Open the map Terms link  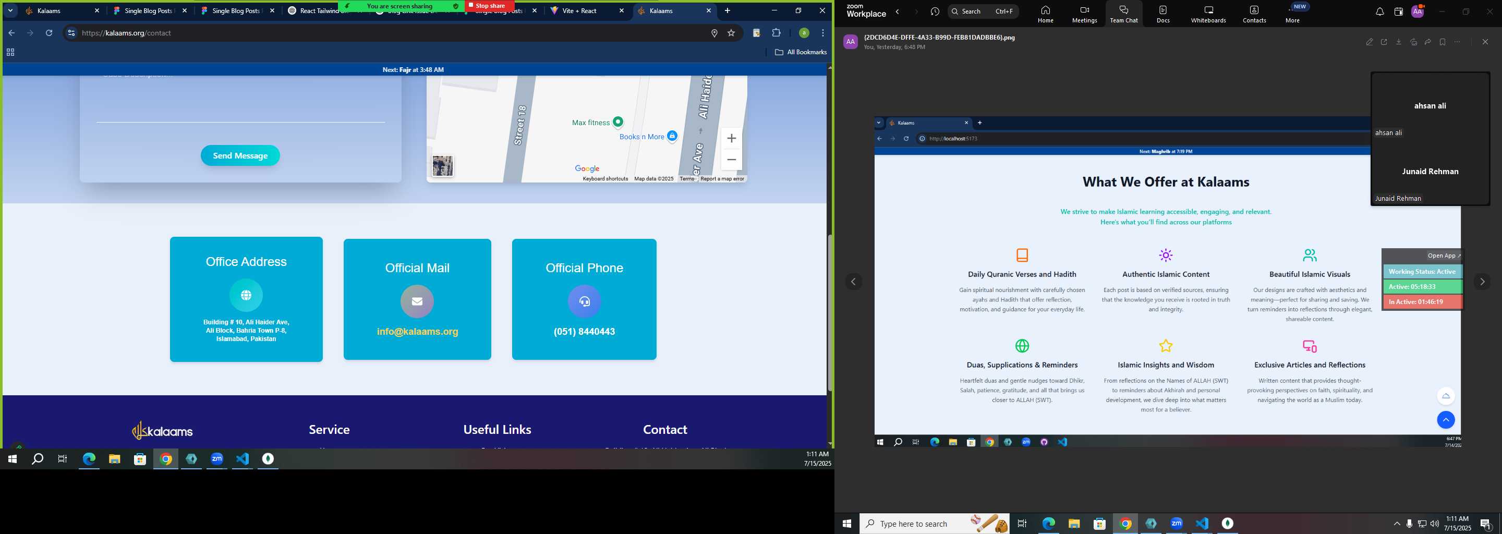click(687, 179)
